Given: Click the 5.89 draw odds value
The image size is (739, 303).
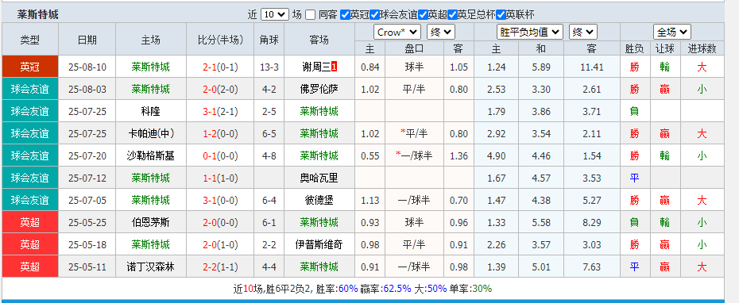Looking at the screenshot, I should (x=541, y=67).
